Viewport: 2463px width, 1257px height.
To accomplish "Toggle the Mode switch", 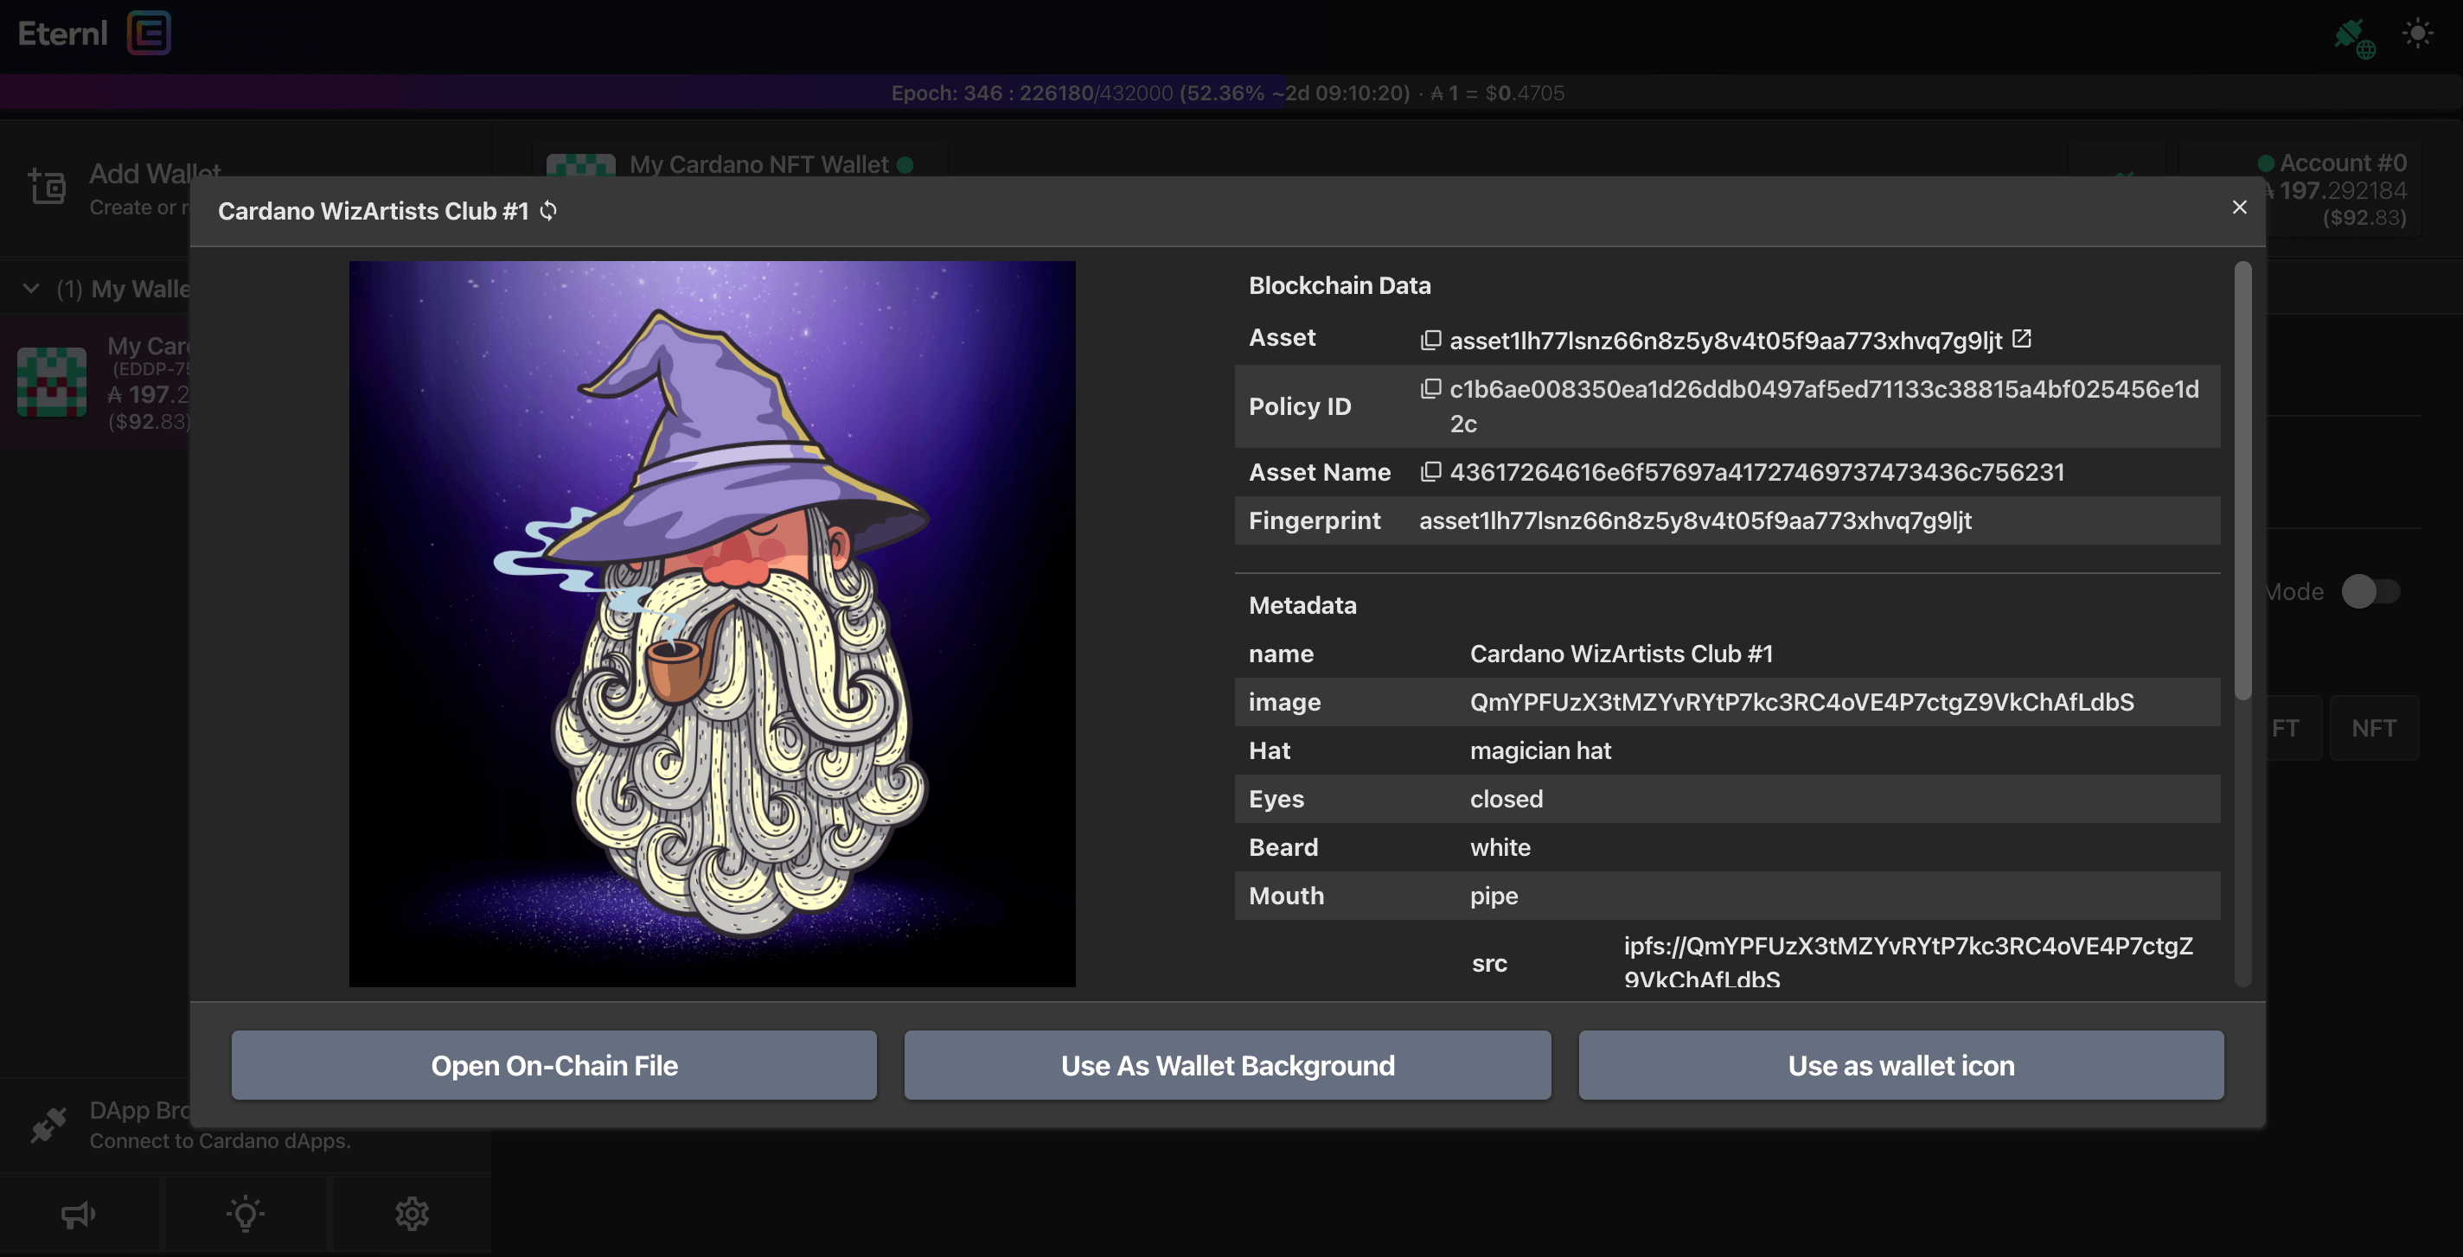I will (x=2370, y=590).
